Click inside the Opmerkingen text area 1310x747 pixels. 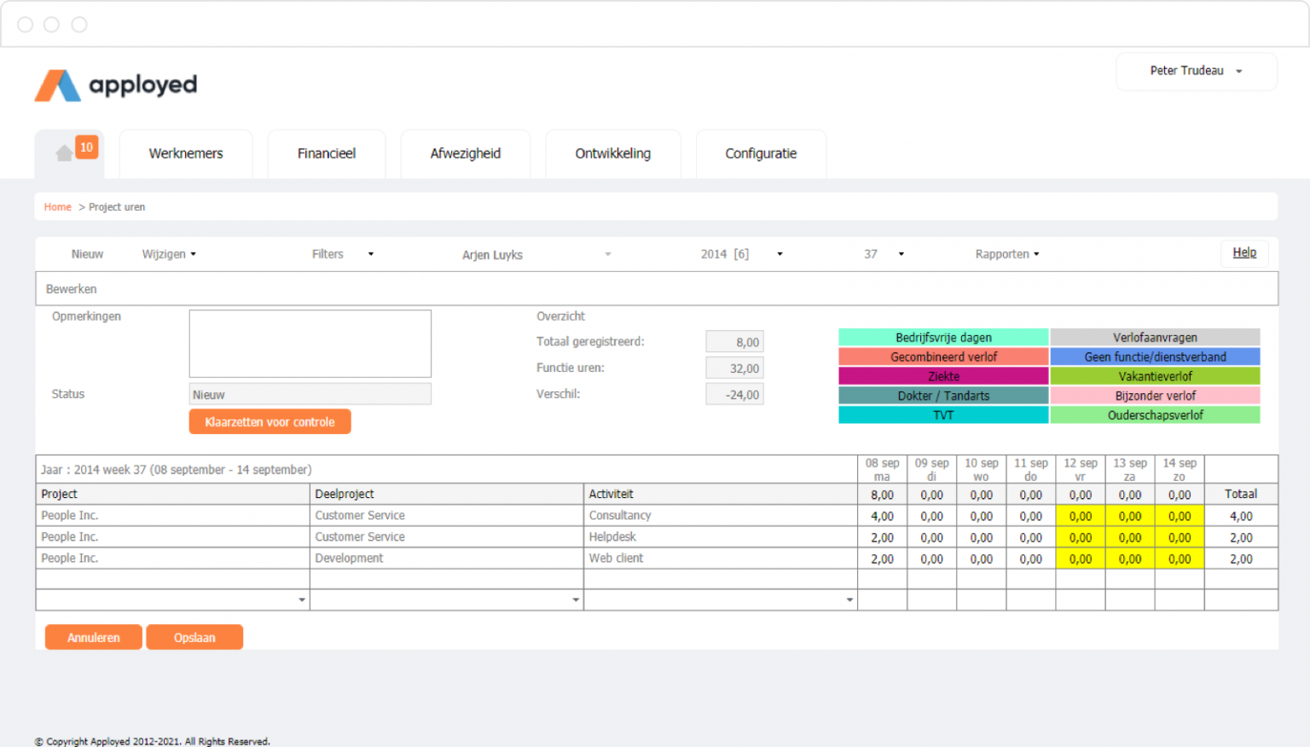[x=310, y=343]
